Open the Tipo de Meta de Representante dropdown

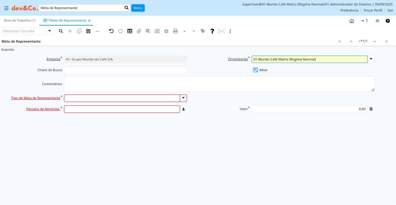pos(183,98)
